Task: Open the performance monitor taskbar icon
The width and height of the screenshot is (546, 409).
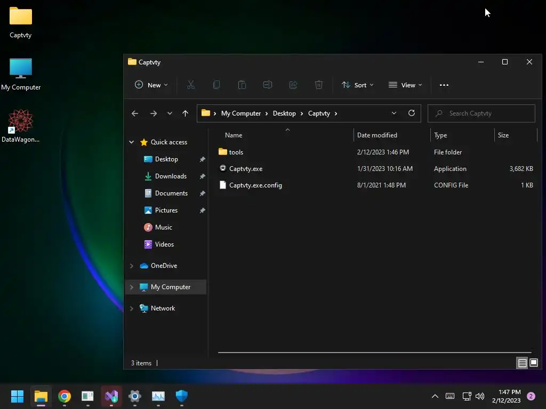Action: click(x=158, y=396)
